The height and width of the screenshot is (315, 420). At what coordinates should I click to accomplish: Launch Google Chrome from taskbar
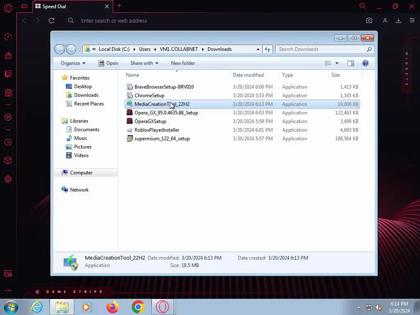tap(138, 307)
